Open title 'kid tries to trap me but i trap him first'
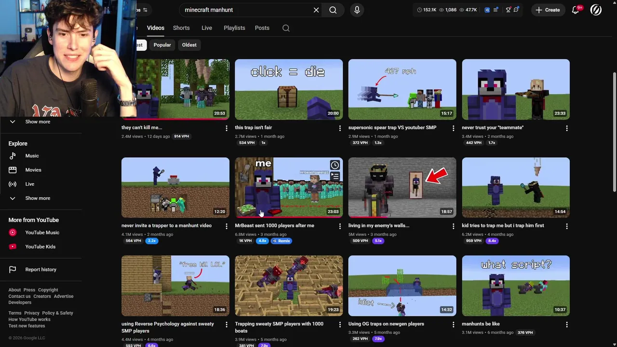 503,226
